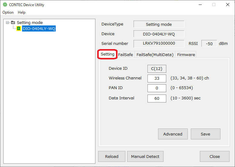Click the Save button
235x167 pixels.
click(x=206, y=134)
